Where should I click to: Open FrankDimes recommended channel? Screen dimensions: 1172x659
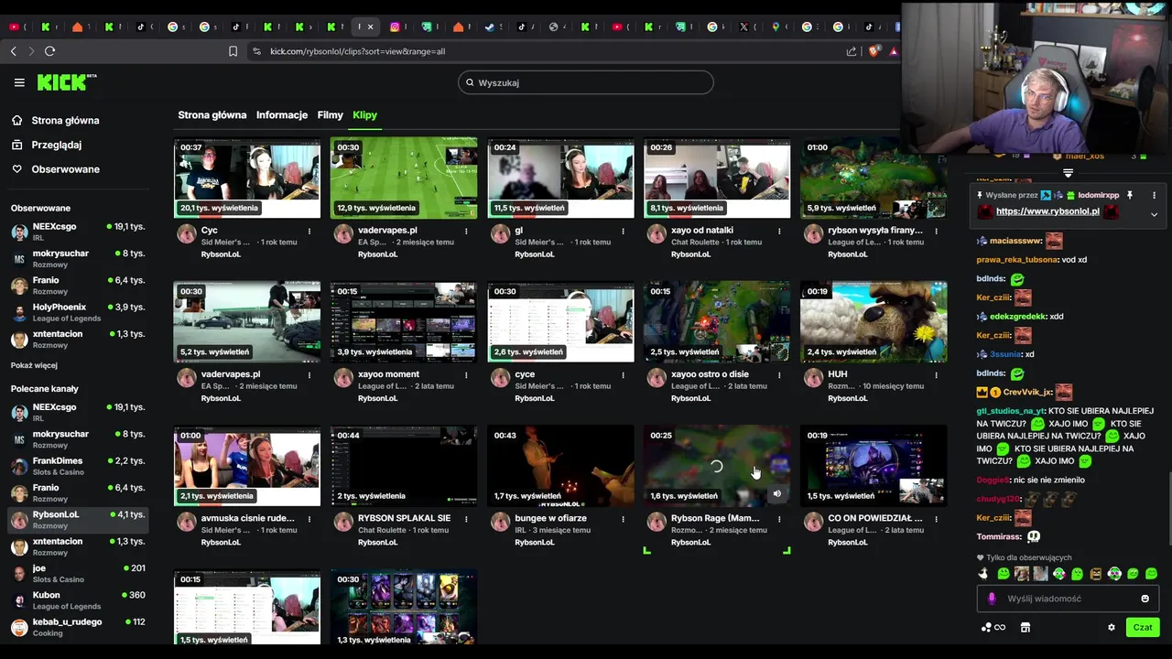click(x=77, y=466)
